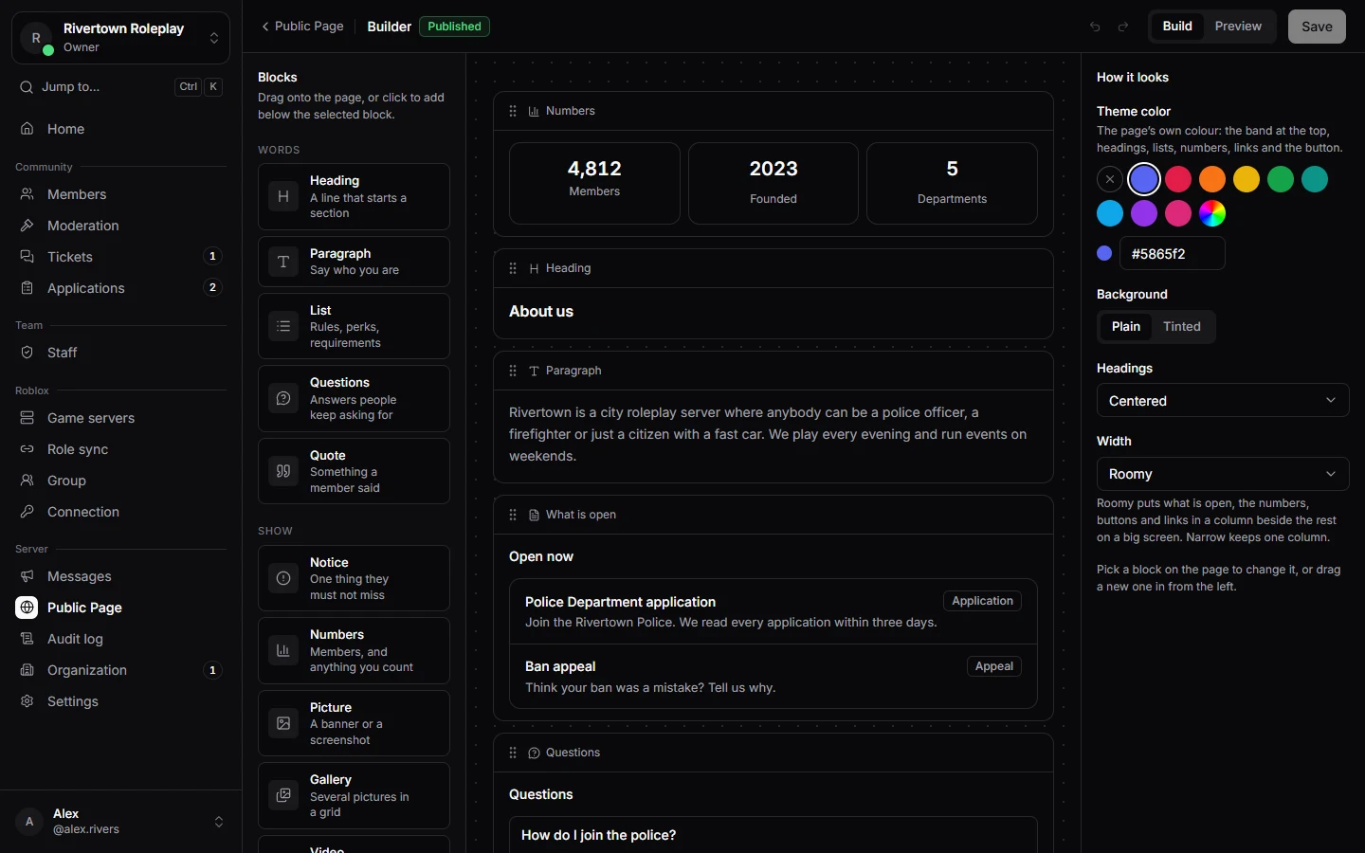Switch to Build mode
Screen dimensions: 1365x853
coord(1177,27)
